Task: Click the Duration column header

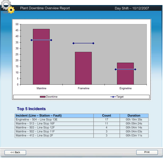Action: (134, 116)
